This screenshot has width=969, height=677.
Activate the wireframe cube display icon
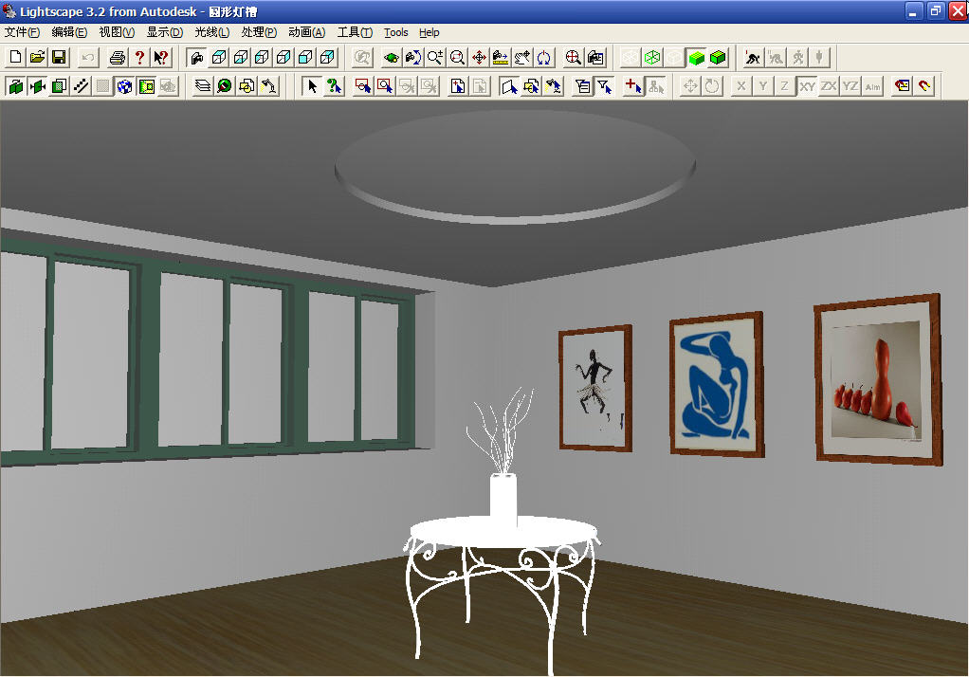[651, 57]
